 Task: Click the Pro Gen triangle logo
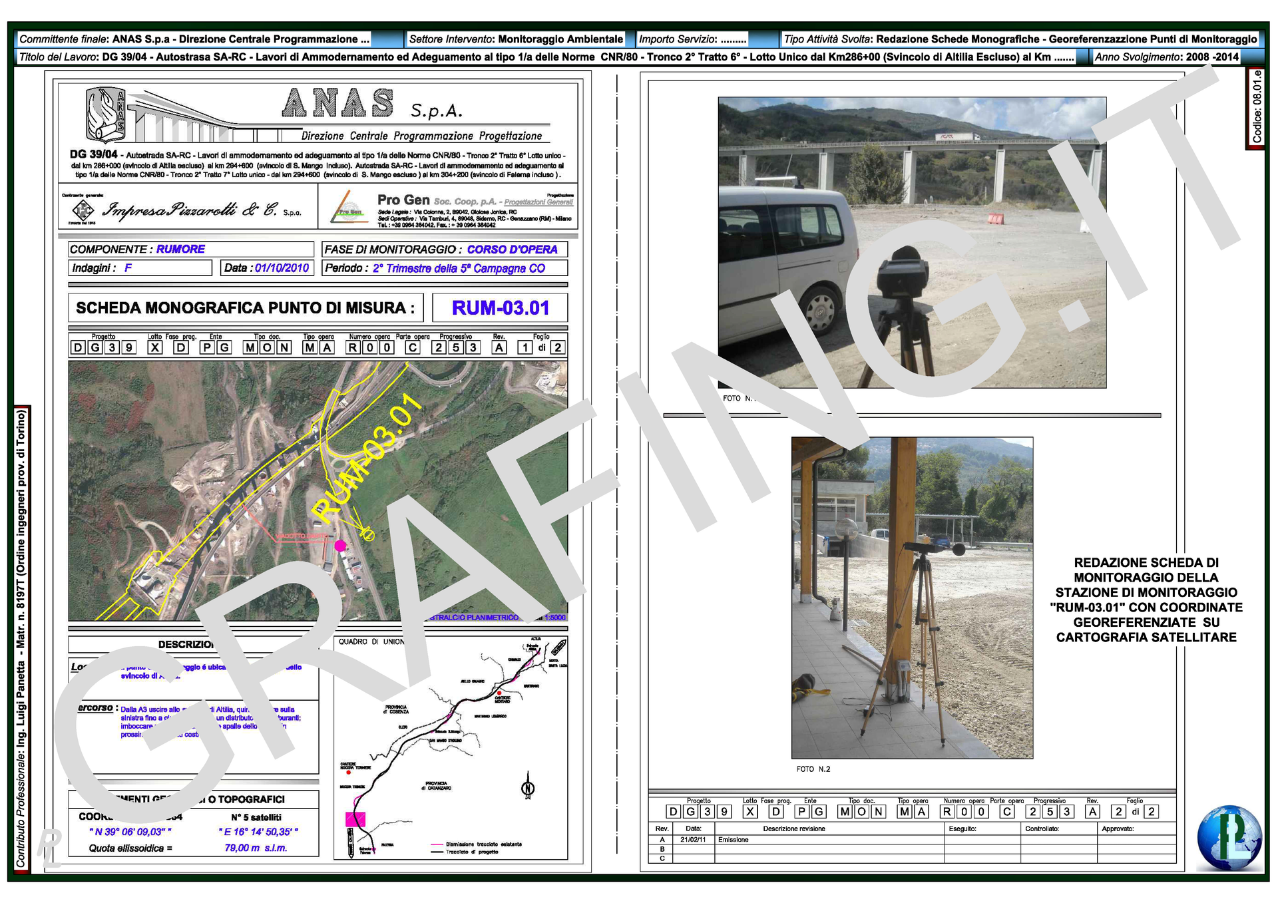[x=350, y=208]
